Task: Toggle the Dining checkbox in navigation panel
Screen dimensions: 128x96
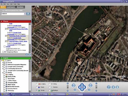Action: 50,84
